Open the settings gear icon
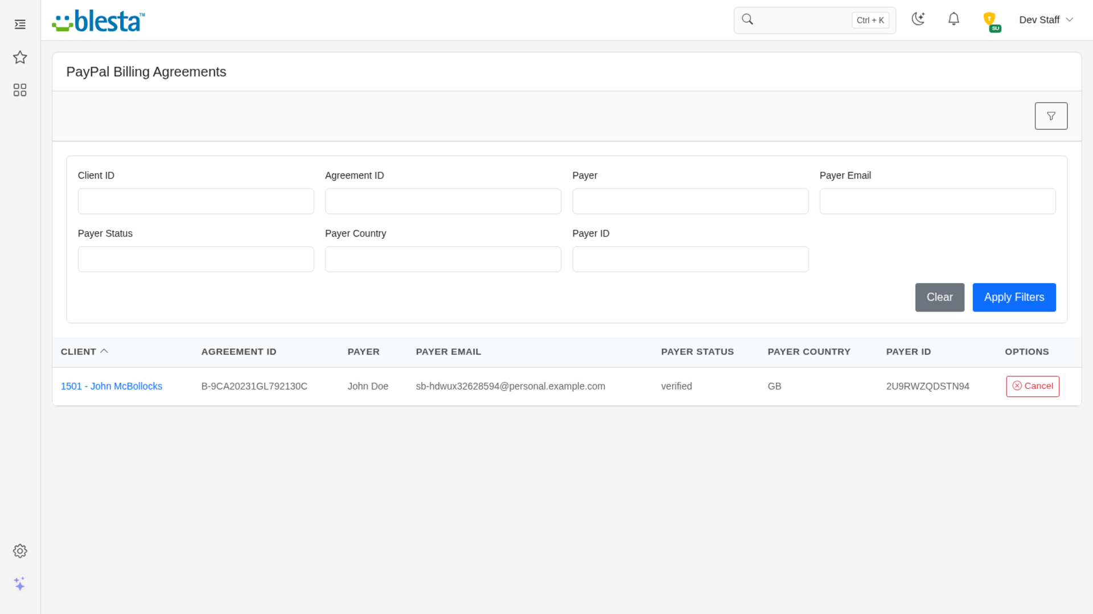1093x614 pixels. (20, 551)
